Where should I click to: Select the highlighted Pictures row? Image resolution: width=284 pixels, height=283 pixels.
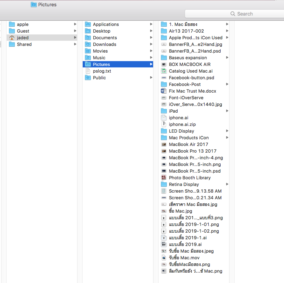click(118, 64)
